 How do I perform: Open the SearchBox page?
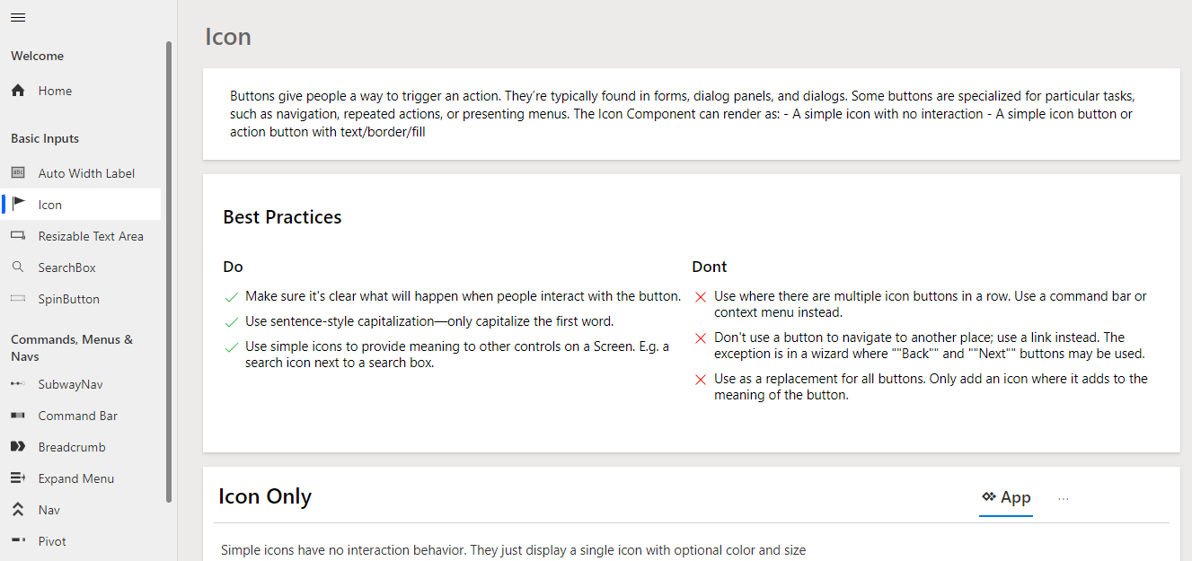(x=66, y=267)
